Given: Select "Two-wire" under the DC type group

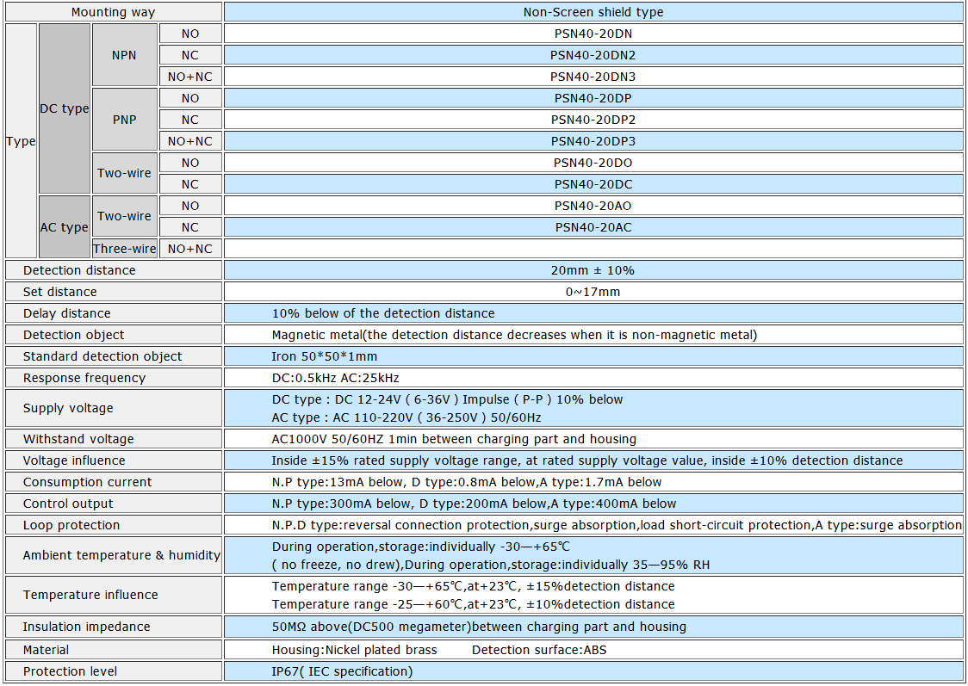Looking at the screenshot, I should pos(125,173).
